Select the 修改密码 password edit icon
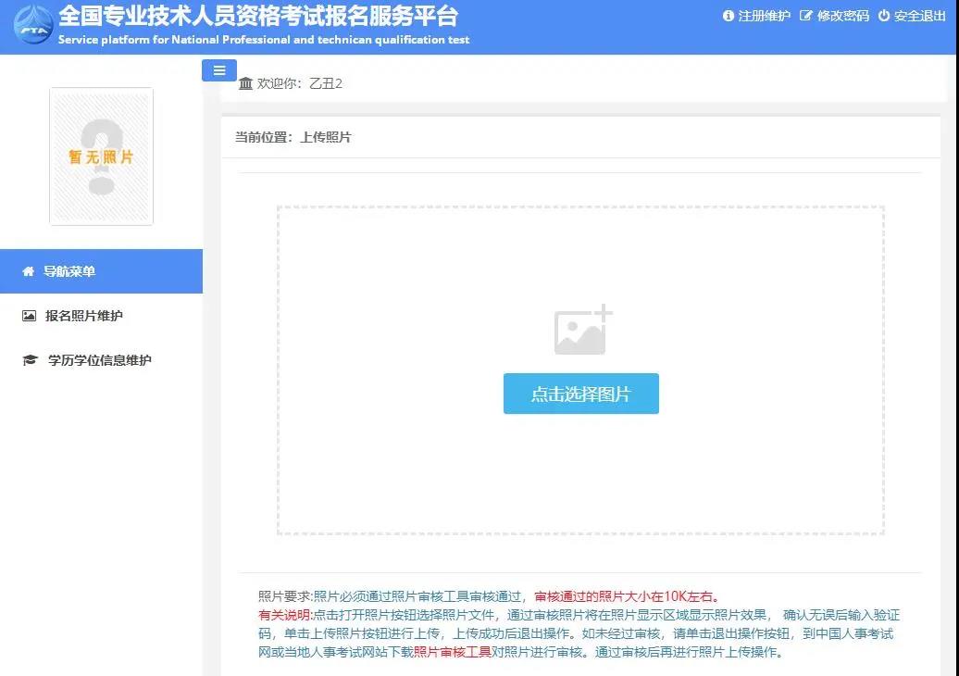Viewport: 959px width, 676px height. (x=806, y=16)
